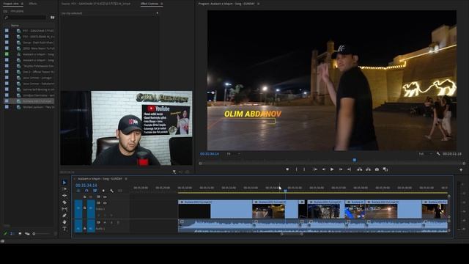Toggle Video 1 track output eye
Screen dimensions: 469x264
click(x=105, y=203)
